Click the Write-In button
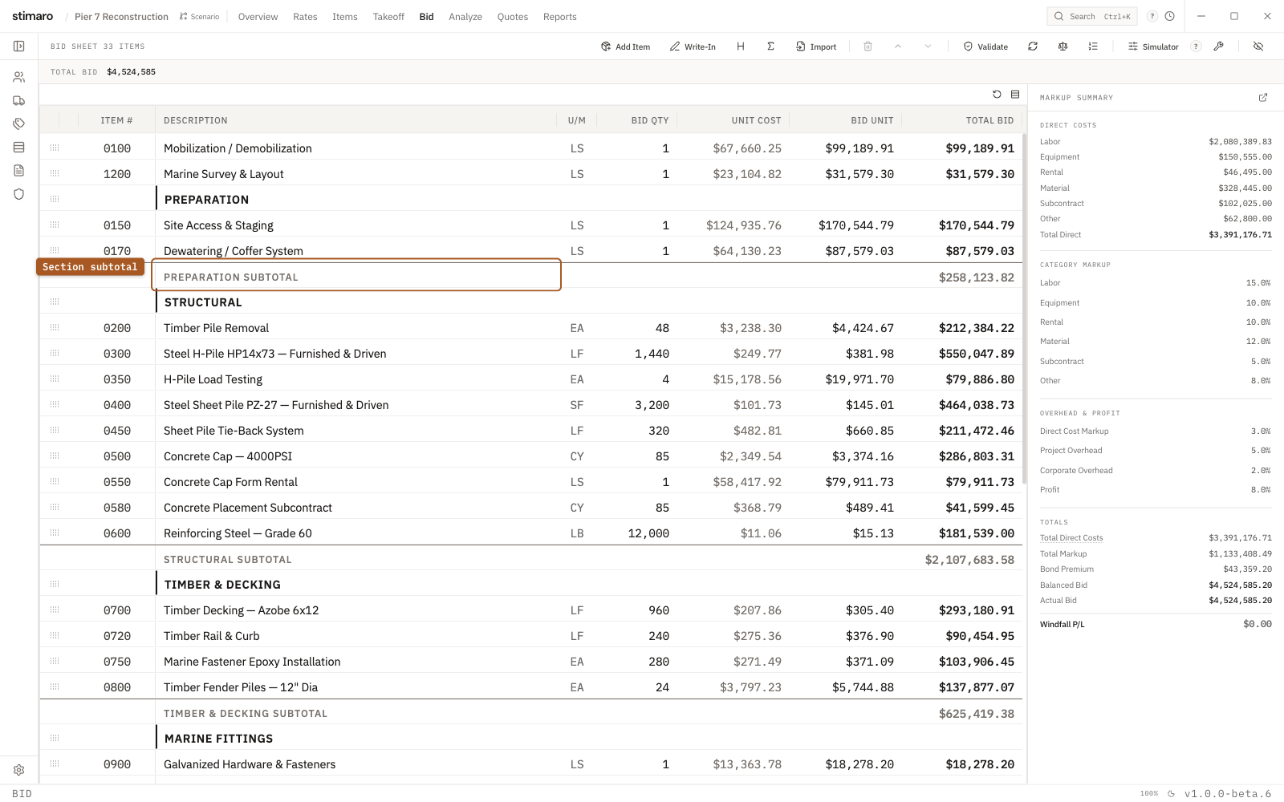Viewport: 1284px width, 802px height. 693,47
